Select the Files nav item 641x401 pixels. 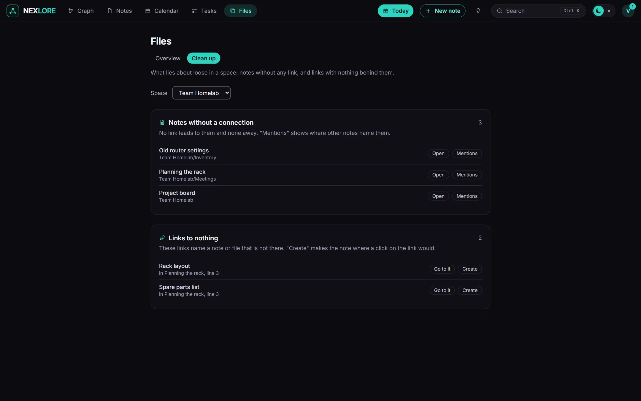tap(241, 11)
